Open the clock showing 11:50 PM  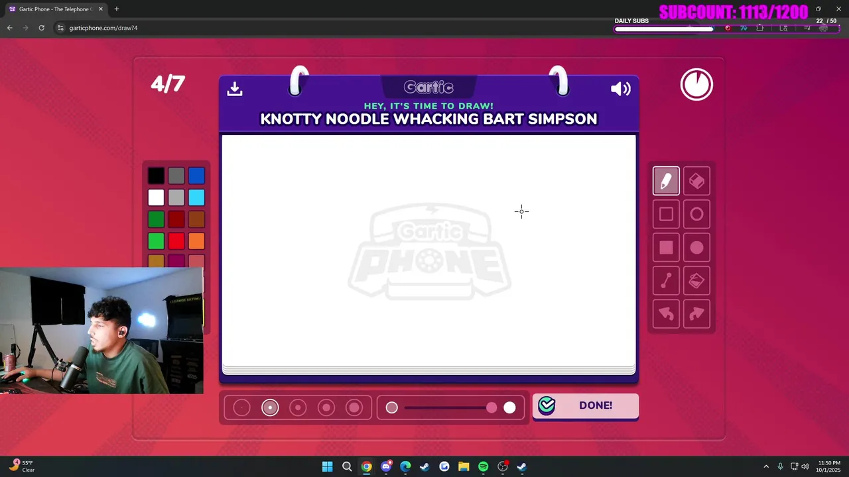click(829, 466)
